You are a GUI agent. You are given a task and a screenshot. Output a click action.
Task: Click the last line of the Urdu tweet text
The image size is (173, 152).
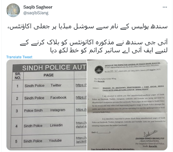pos(109,50)
